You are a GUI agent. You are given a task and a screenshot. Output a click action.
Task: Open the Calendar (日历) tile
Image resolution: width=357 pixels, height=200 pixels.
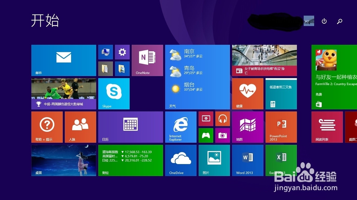131,127
